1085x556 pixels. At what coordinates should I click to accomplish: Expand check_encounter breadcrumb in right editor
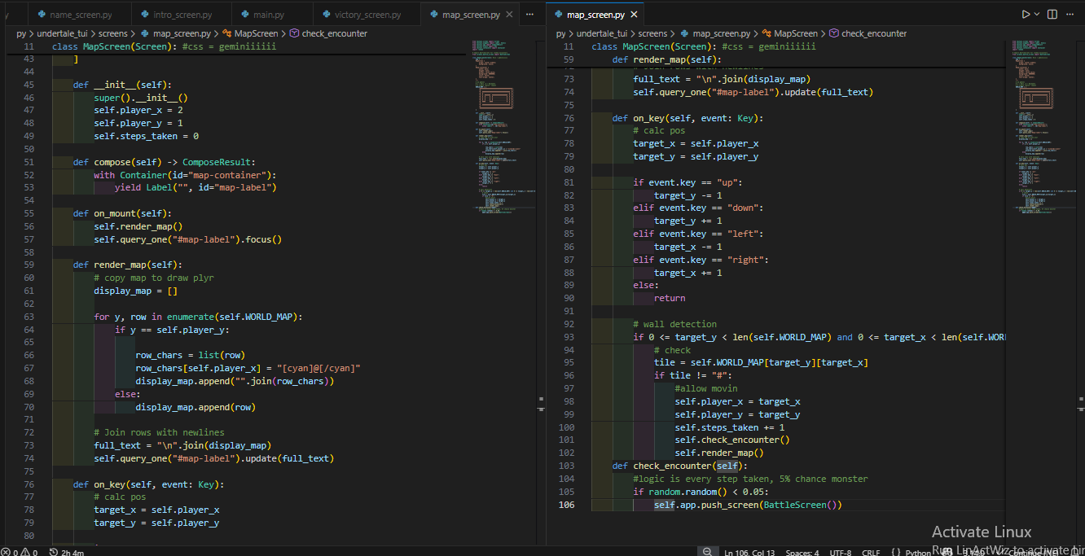873,33
